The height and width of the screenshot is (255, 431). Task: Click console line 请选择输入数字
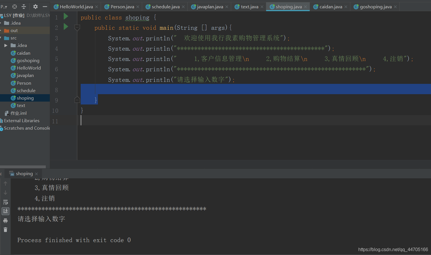[41, 219]
